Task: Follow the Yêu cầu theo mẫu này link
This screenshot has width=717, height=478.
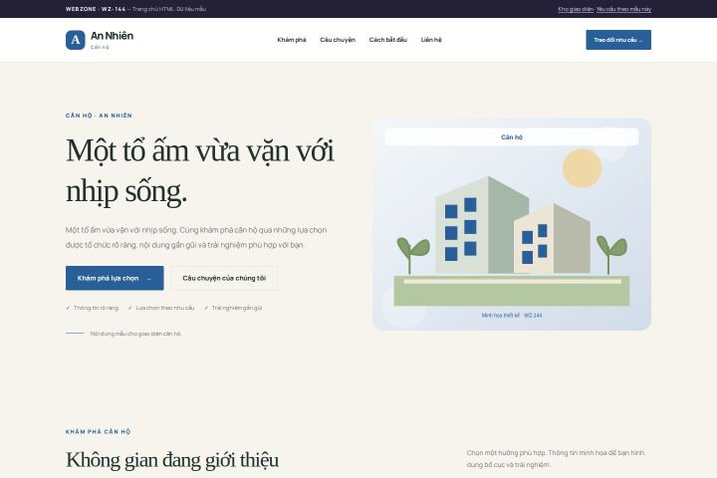Action: (623, 9)
